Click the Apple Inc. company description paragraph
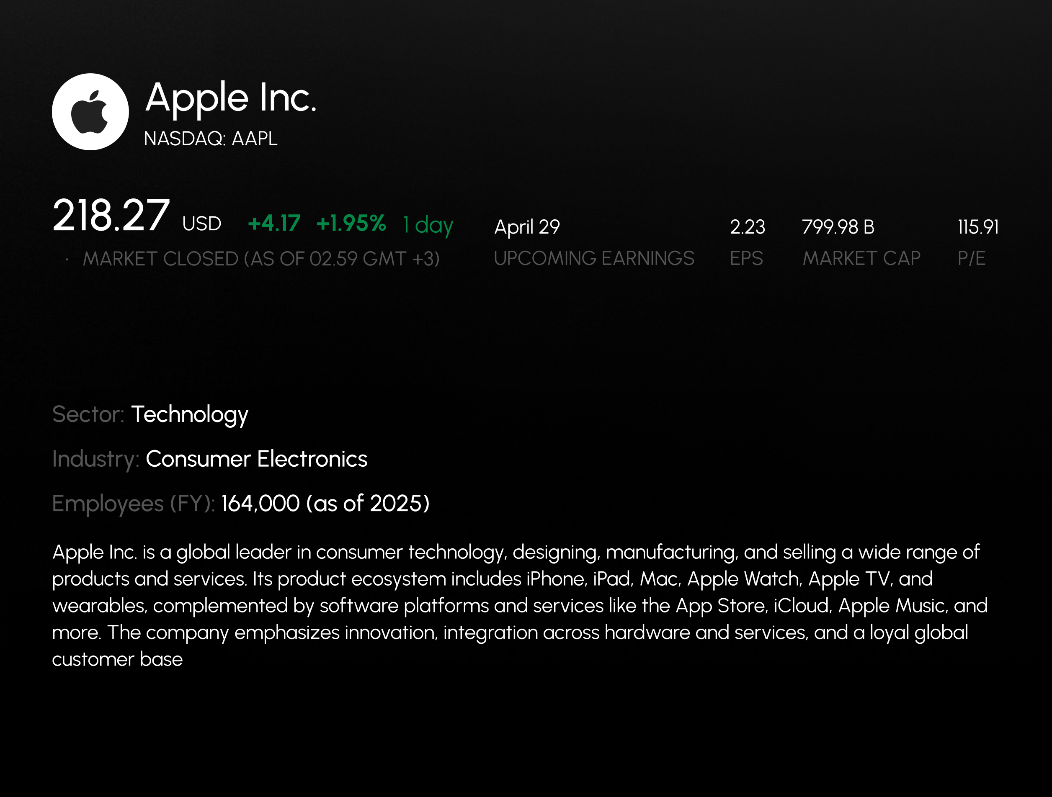Viewport: 1052px width, 797px height. click(518, 605)
